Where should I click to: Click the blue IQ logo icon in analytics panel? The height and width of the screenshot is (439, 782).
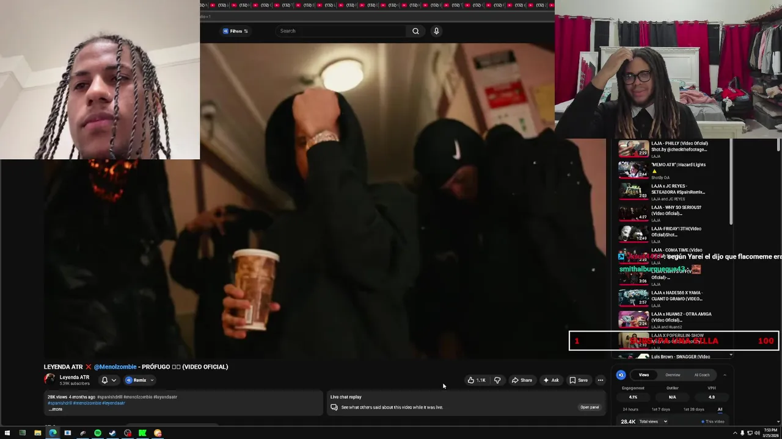(621, 375)
